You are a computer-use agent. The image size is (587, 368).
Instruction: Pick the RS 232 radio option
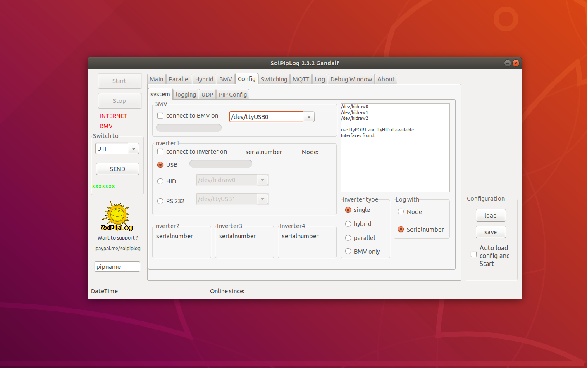click(x=160, y=201)
